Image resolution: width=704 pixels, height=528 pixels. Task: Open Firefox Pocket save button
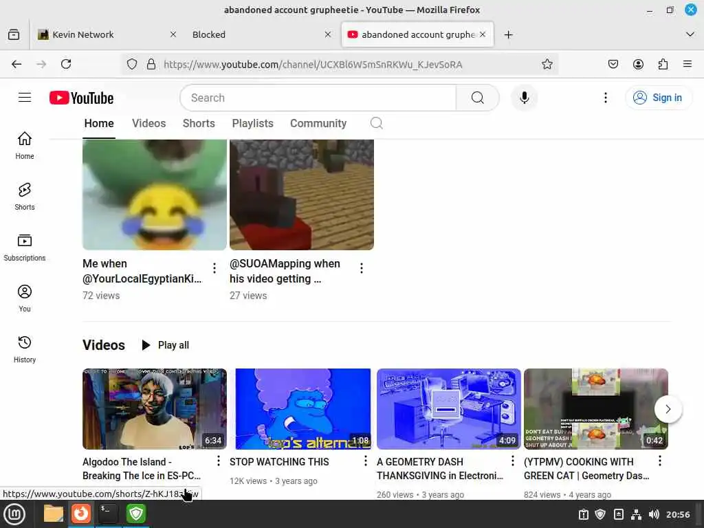tap(613, 64)
